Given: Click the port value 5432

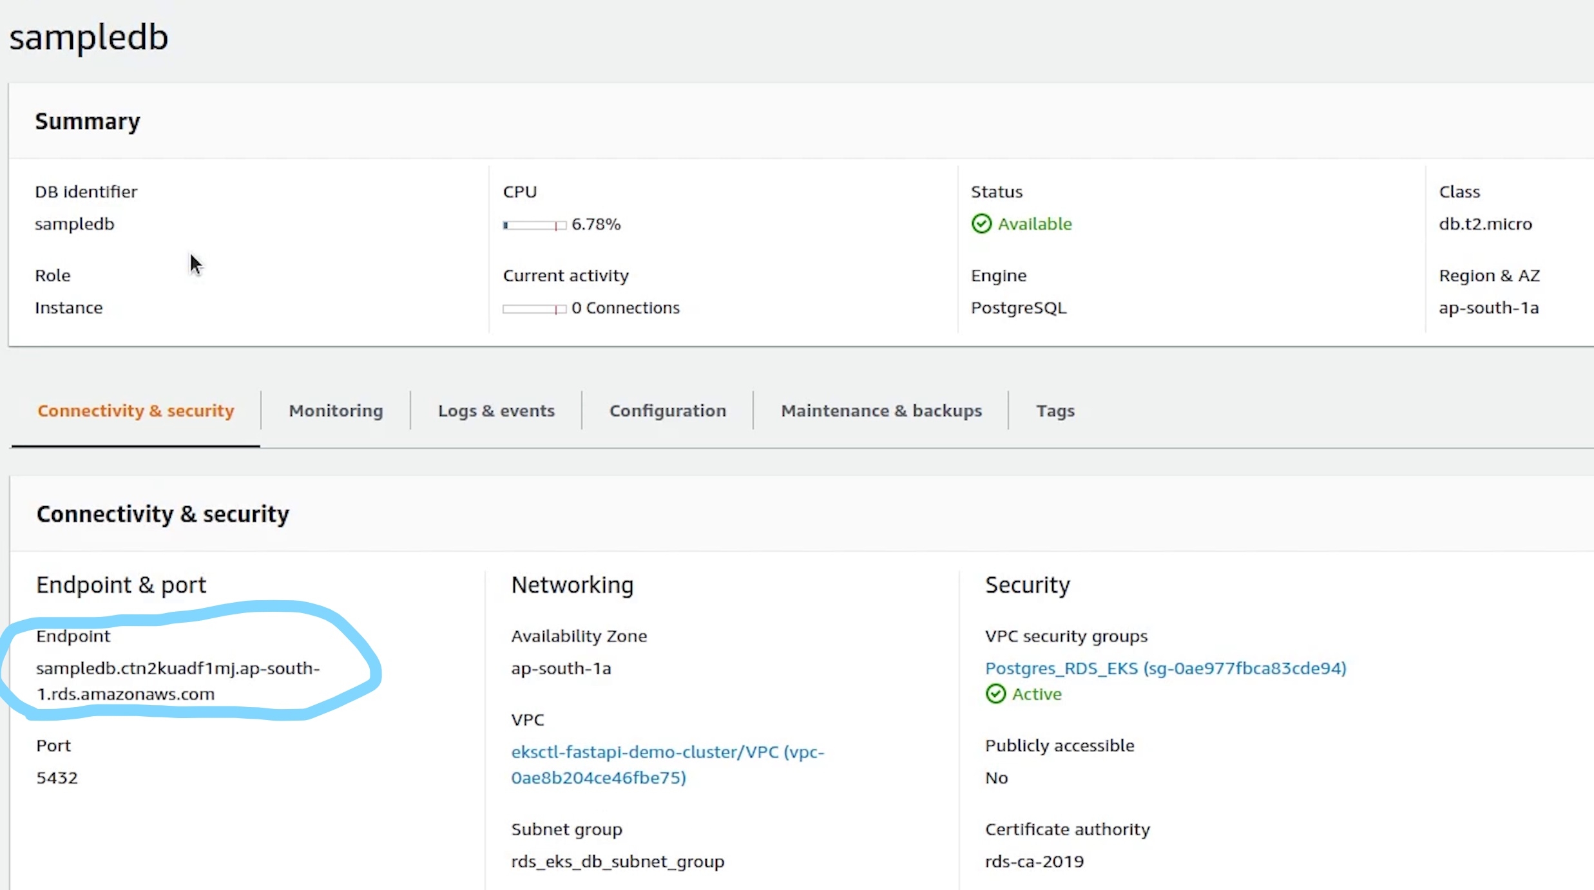Looking at the screenshot, I should tap(57, 778).
